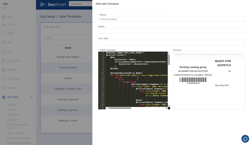Click the Machine wrench icon
Screen dimensions: 250x145
[4, 88]
